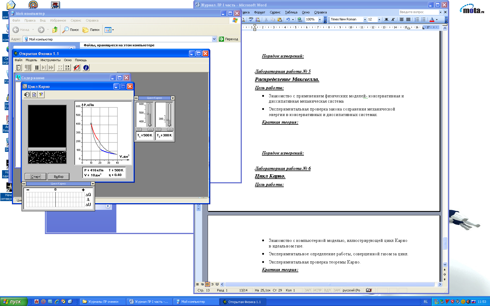The height and width of the screenshot is (306, 490).
Task: Click the Выбор button in Цикл Карно
Action: tap(59, 177)
